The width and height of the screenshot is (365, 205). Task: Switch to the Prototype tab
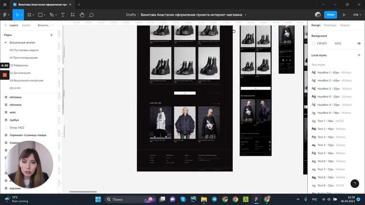click(330, 25)
